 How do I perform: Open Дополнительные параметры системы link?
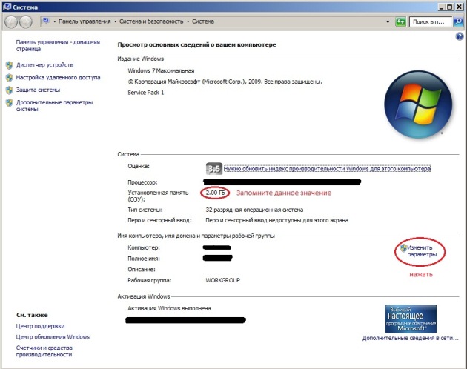[x=54, y=106]
